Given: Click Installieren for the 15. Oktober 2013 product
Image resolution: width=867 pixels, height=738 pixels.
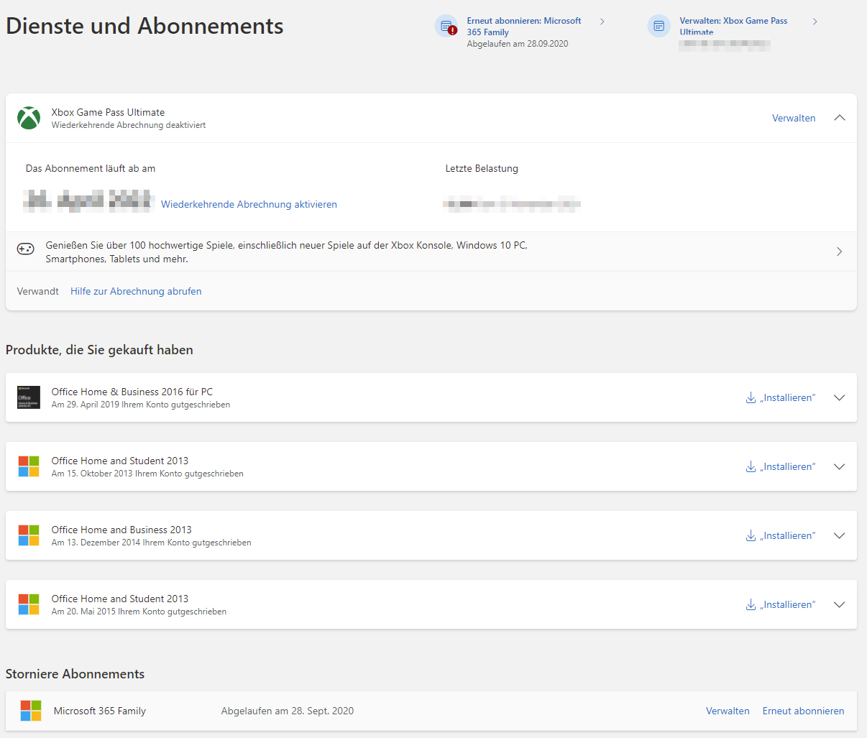Looking at the screenshot, I should pos(788,466).
